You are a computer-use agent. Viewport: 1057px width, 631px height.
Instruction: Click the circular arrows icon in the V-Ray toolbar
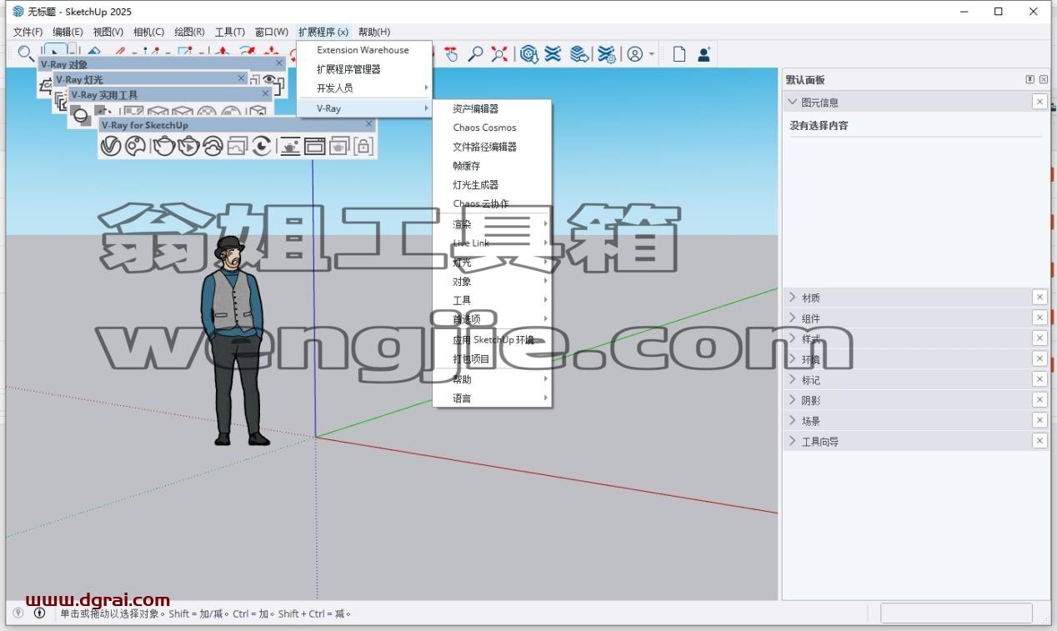(x=262, y=146)
